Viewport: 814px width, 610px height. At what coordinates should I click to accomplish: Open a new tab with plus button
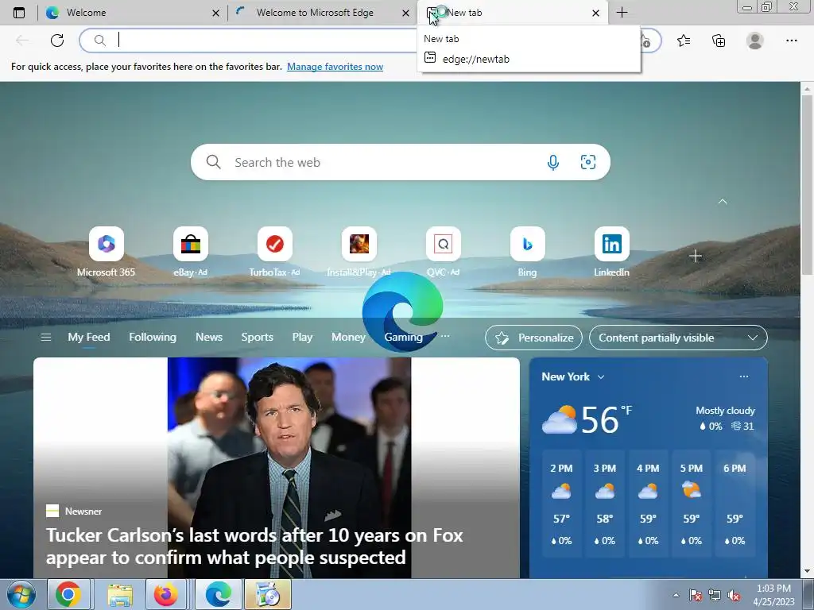point(622,13)
